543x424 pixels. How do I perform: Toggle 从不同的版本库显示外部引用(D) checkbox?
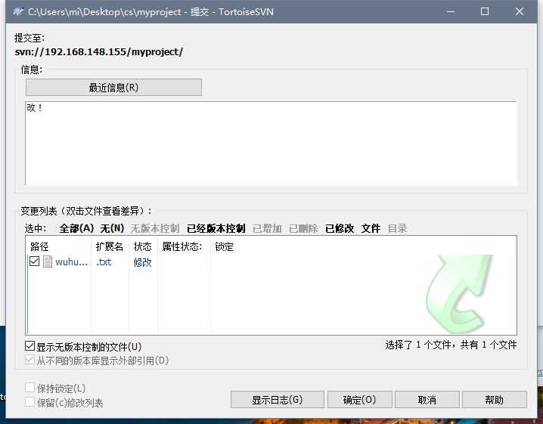(x=29, y=360)
